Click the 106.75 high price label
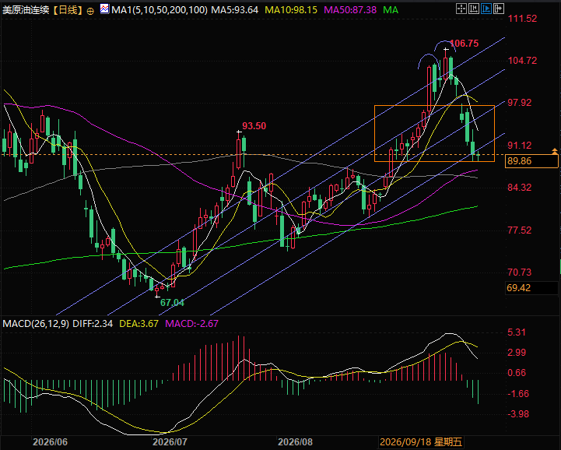561x450 pixels. 464,44
